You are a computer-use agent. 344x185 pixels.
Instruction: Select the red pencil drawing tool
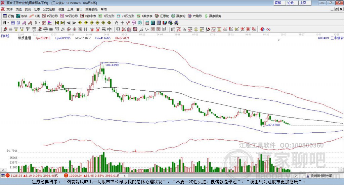pos(5,29)
